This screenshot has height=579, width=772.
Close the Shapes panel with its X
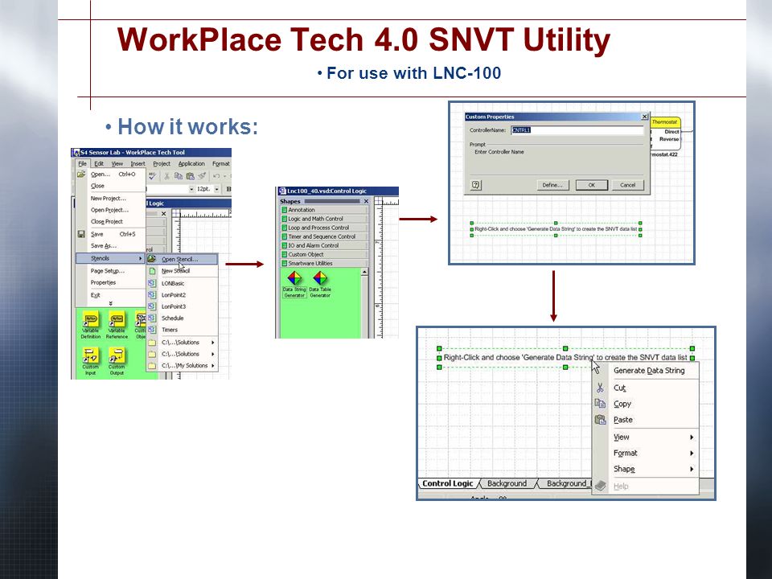click(x=366, y=201)
